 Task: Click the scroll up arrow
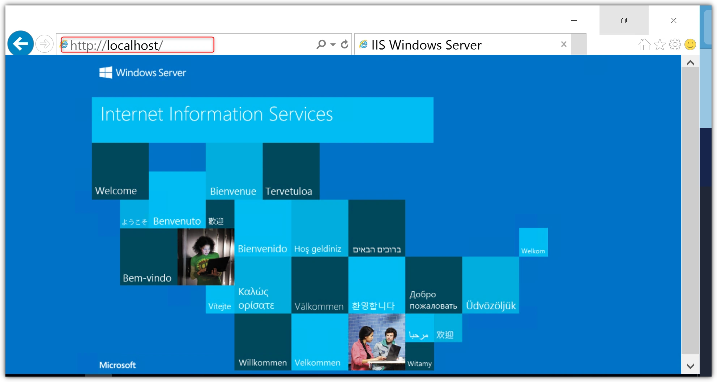point(690,63)
